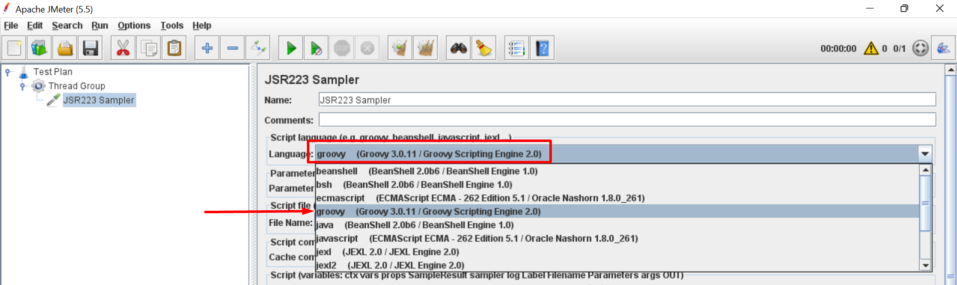Click the remote engines status icon
Image resolution: width=957 pixels, height=285 pixels.
coord(921,48)
